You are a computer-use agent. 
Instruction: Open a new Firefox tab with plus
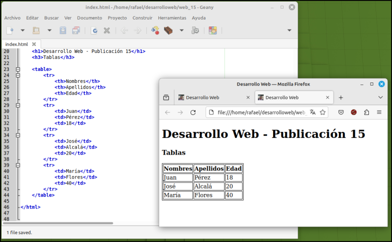[341, 97]
